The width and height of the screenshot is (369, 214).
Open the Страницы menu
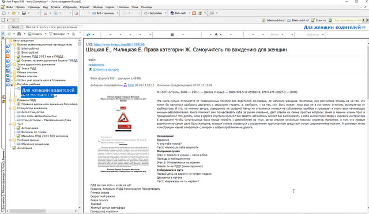(x=33, y=7)
